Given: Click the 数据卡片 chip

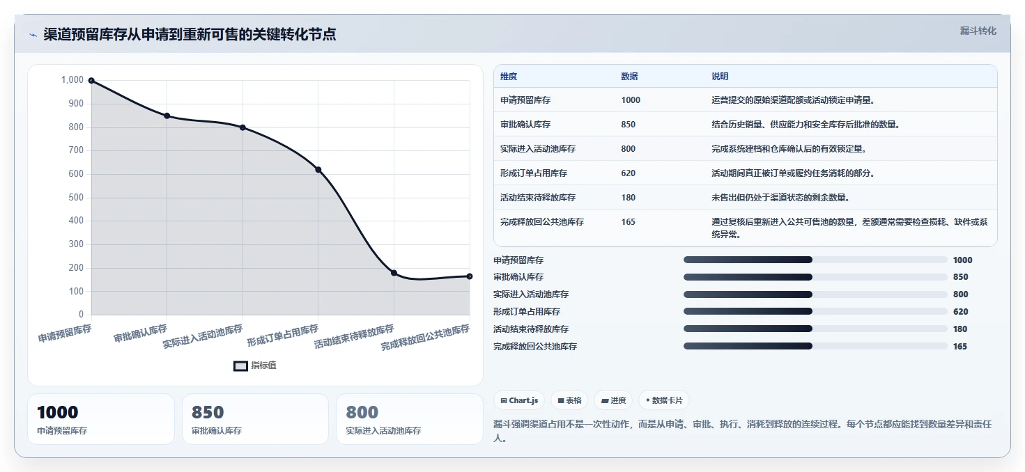Looking at the screenshot, I should coord(664,400).
